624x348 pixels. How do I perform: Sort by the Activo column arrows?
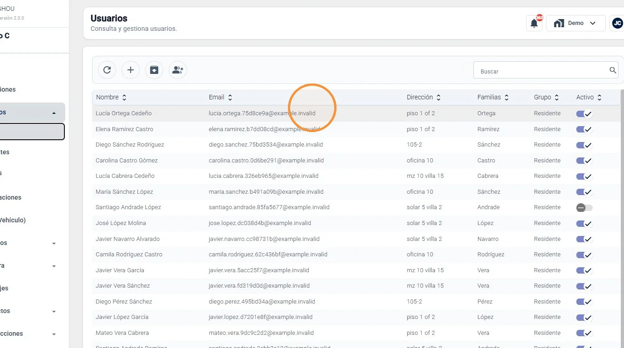click(x=600, y=97)
